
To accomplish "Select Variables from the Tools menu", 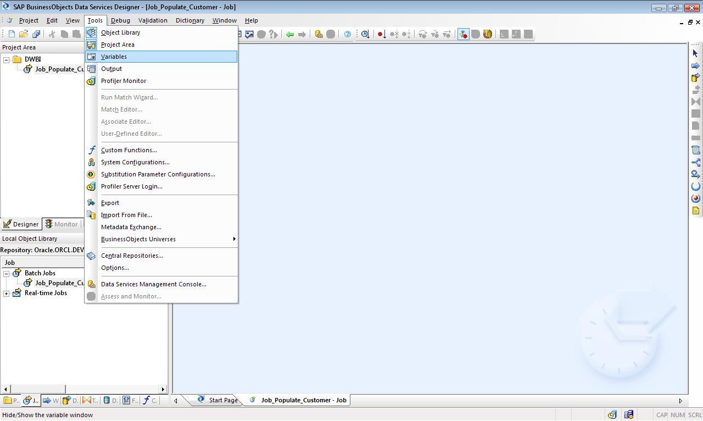I will pos(161,57).
